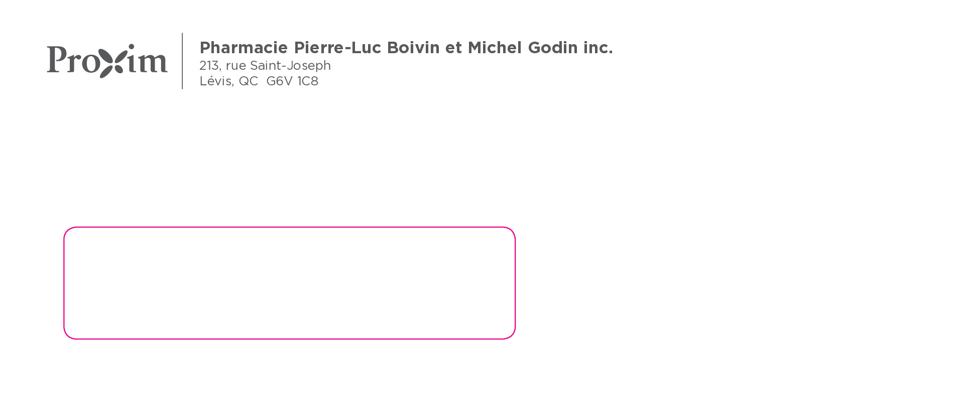Screen dimensions: 954x414
Task: Click the vertical divider line beside the logo
Action: coord(182,61)
